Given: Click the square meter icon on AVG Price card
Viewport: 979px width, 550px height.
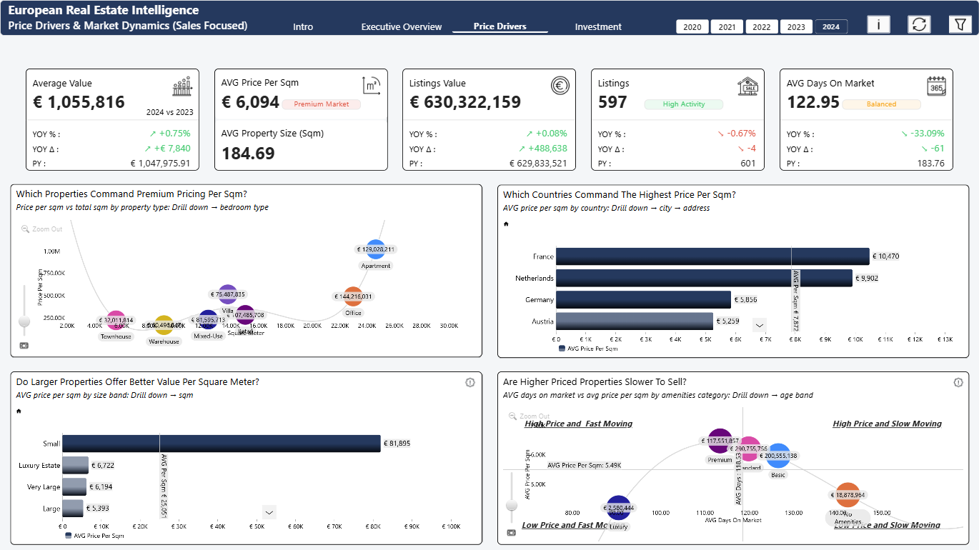Looking at the screenshot, I should pos(372,86).
